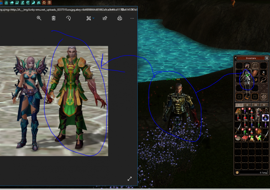Click the zoom magnifier in photo viewer
Image resolution: width=270 pixels, height=190 pixels.
coord(39,18)
